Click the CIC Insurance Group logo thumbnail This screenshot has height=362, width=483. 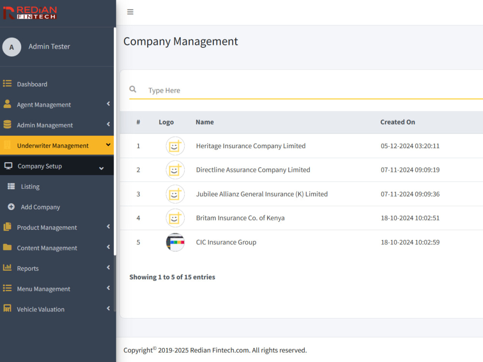175,242
